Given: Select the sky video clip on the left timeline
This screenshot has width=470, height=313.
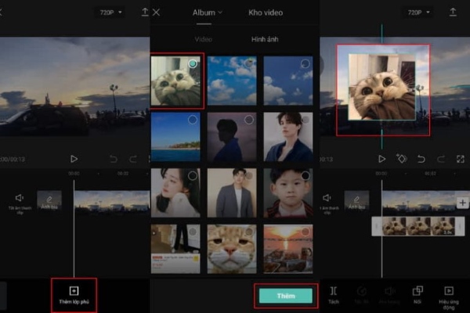Looking at the screenshot, I should (x=112, y=202).
